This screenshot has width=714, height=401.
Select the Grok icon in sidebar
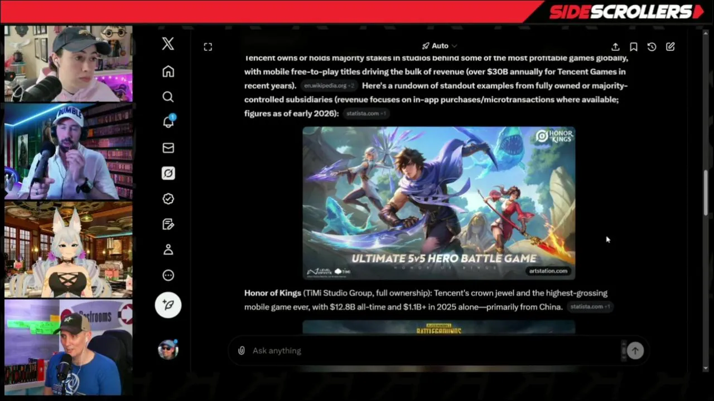pyautogui.click(x=168, y=173)
